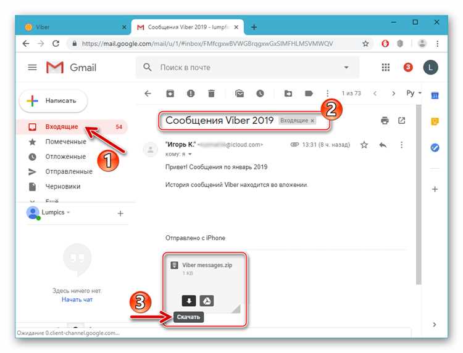The height and width of the screenshot is (353, 463).
Task: Snooze the email with the clock icon
Action: (x=260, y=94)
